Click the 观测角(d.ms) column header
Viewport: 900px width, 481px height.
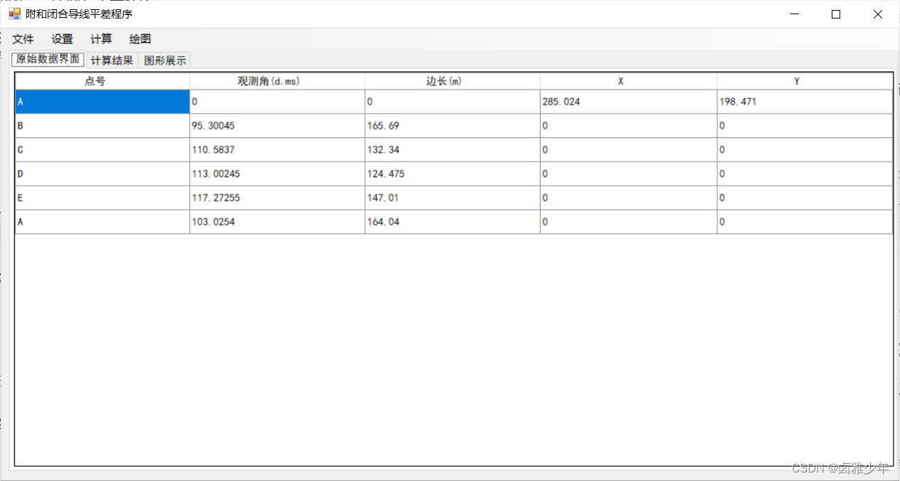[277, 81]
